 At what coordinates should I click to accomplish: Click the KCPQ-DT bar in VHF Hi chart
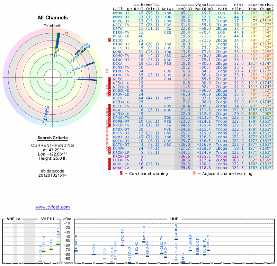tap(58, 244)
